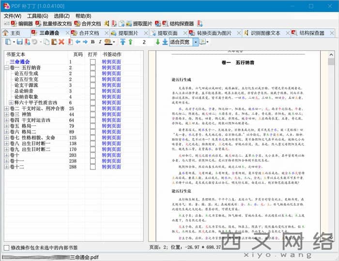Click the italic I formatting icon
Image resolution: width=339 pixels, height=261 pixels.
100,42
